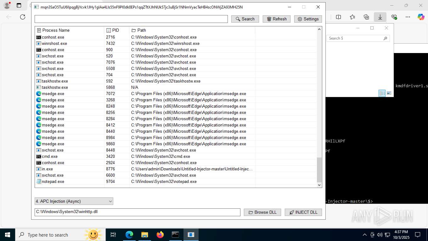Viewport: 428px width, 241px height.
Task: Open Edge favorites star icon
Action: [x=352, y=17]
